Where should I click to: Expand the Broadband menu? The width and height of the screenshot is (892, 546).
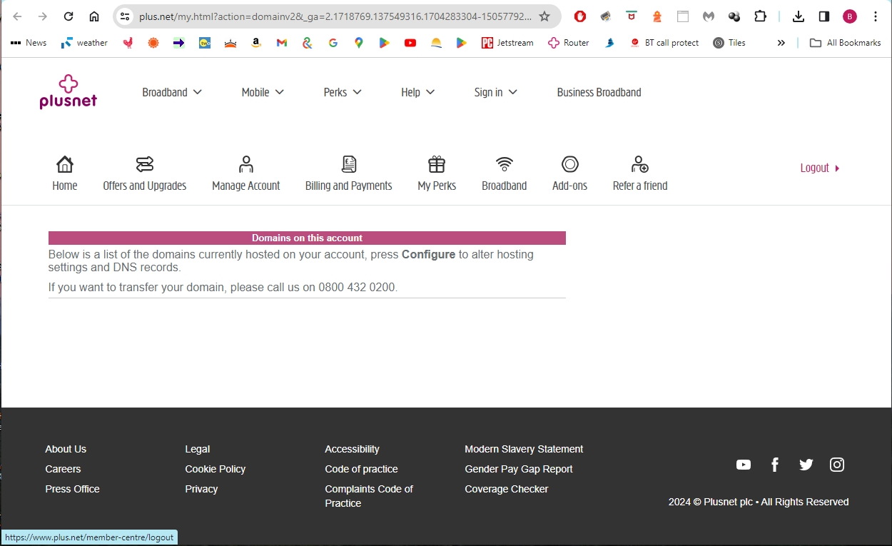point(171,92)
